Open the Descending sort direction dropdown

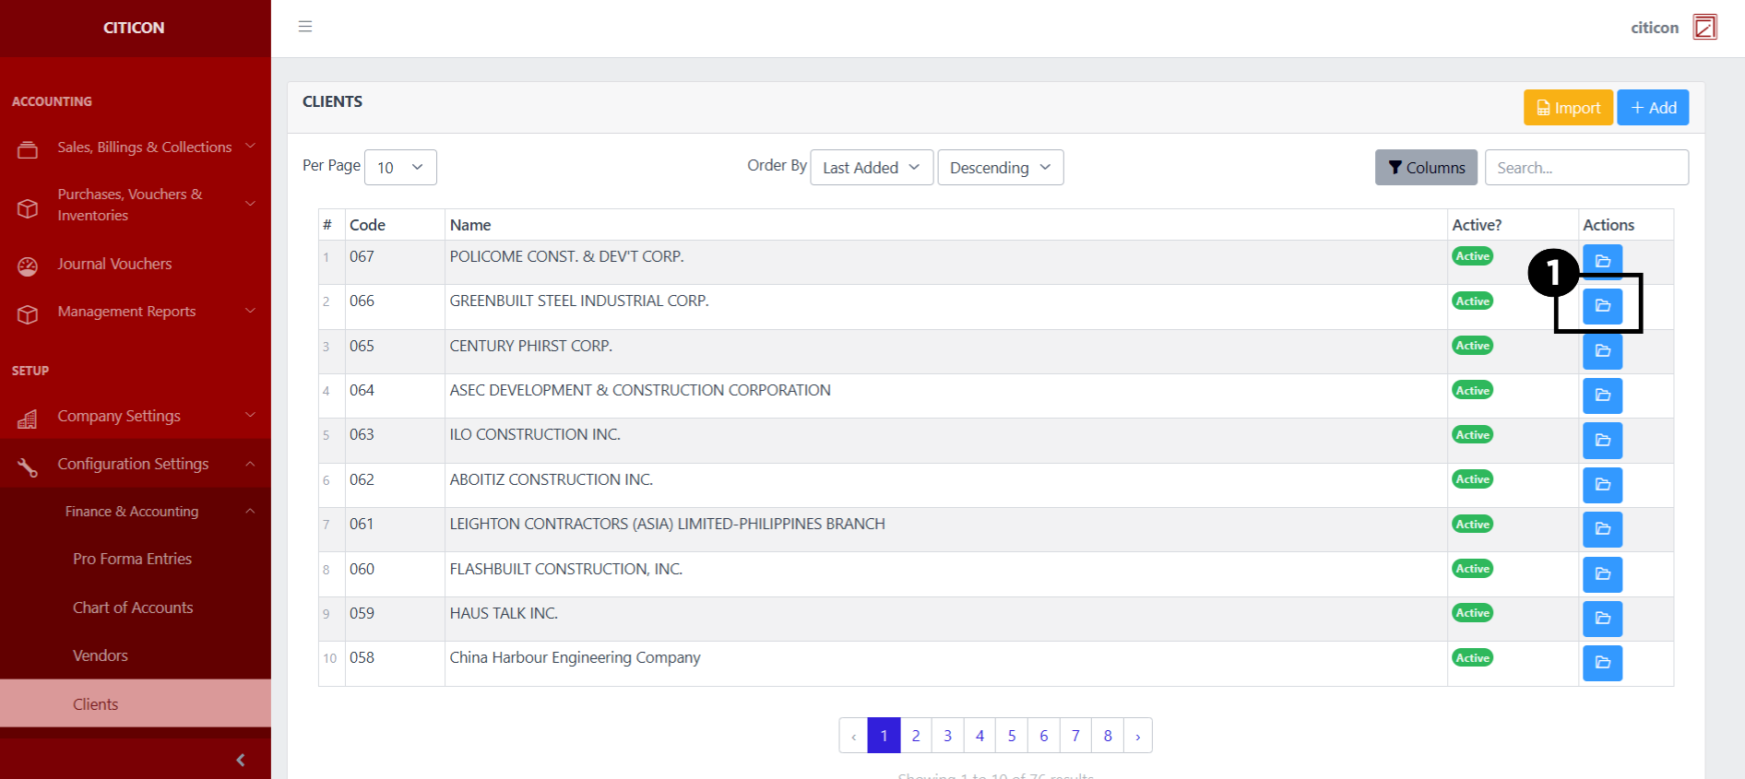1000,168
